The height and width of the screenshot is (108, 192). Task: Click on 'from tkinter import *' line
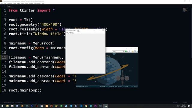[32, 10]
